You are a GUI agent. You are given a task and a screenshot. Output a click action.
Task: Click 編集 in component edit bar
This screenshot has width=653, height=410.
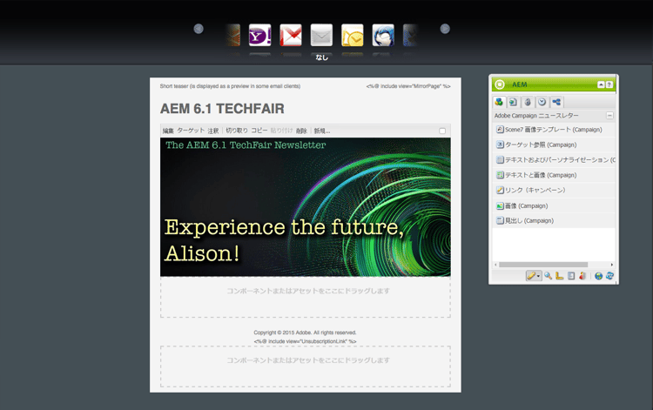(168, 131)
